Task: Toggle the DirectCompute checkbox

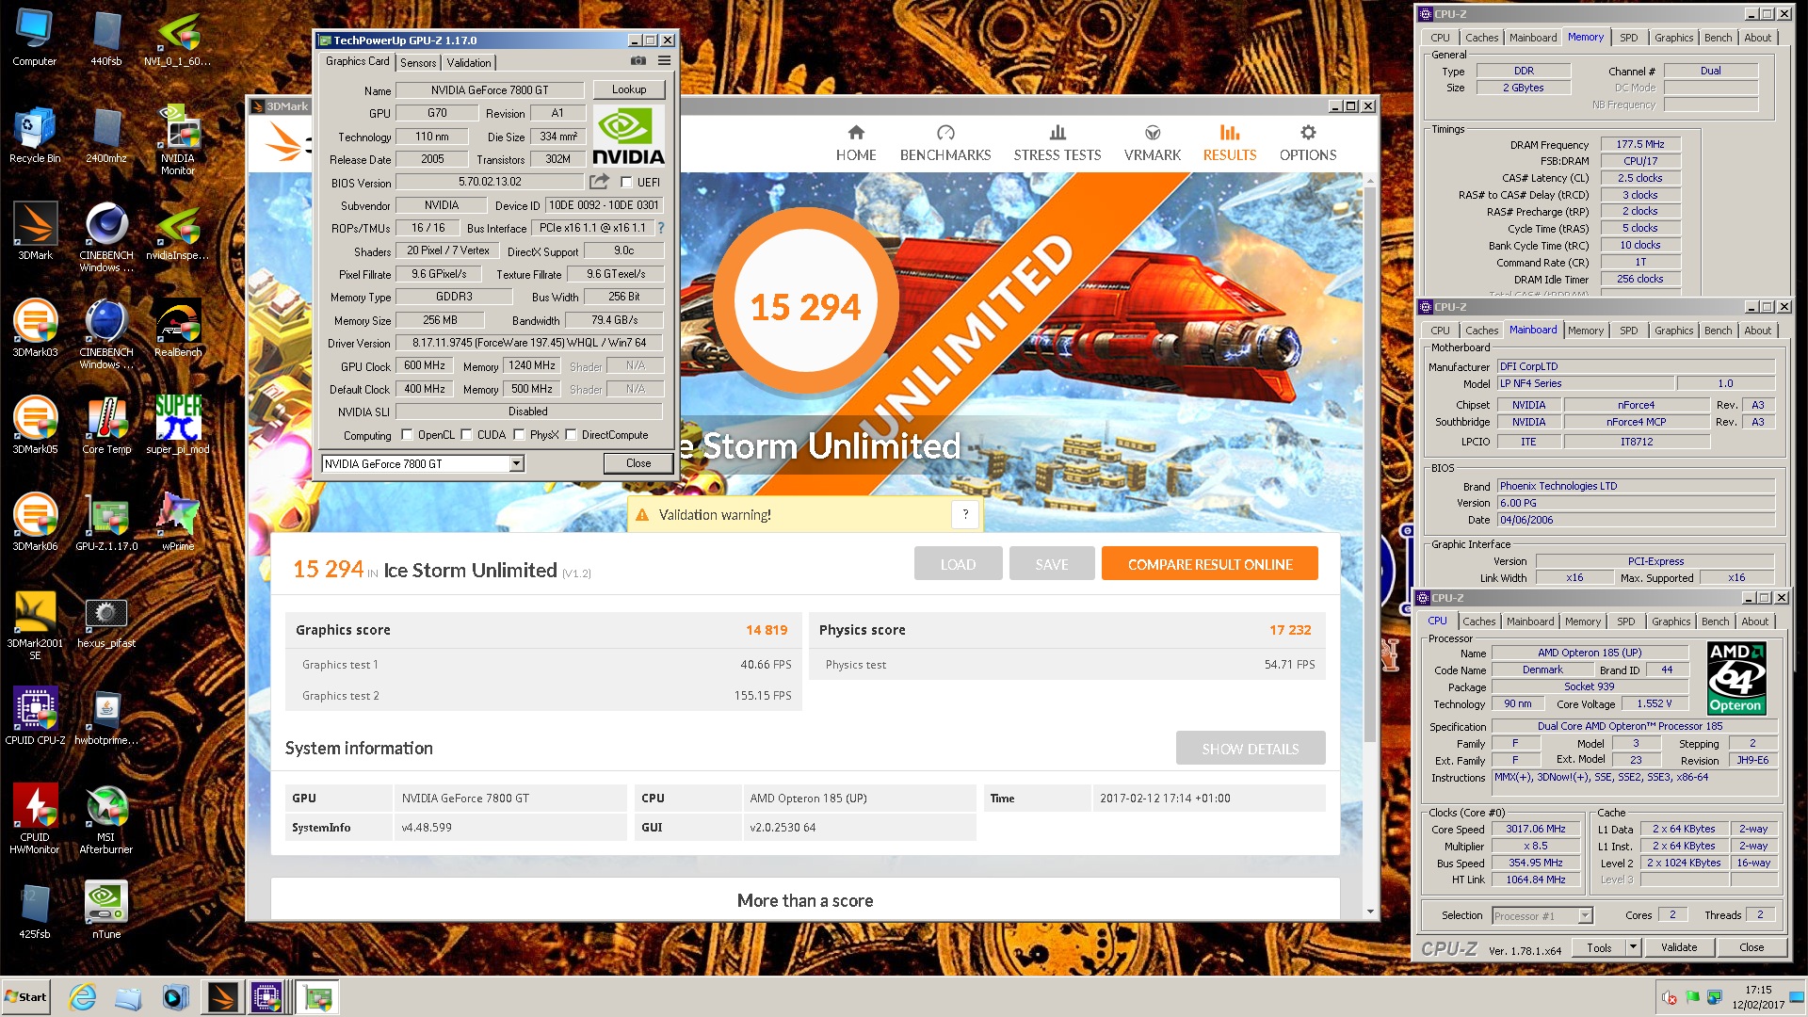Action: [x=571, y=435]
